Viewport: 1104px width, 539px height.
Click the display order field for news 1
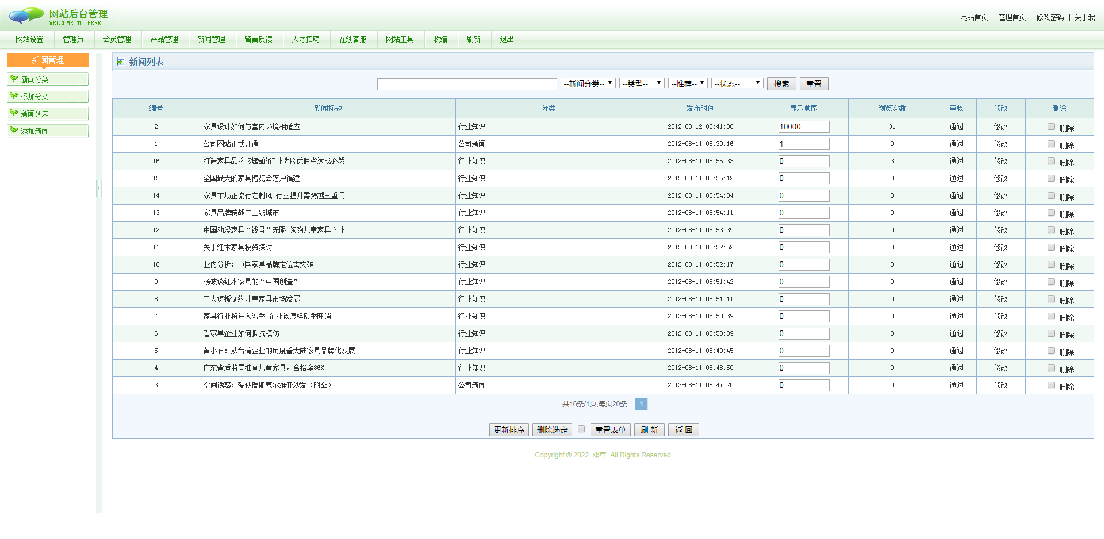pos(804,144)
